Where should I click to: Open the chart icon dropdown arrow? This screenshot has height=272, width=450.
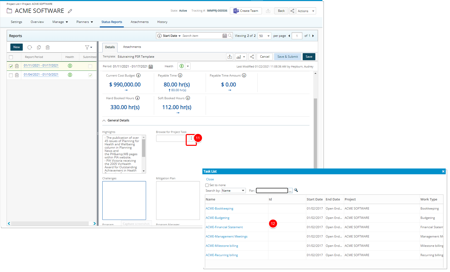pyautogui.click(x=244, y=57)
